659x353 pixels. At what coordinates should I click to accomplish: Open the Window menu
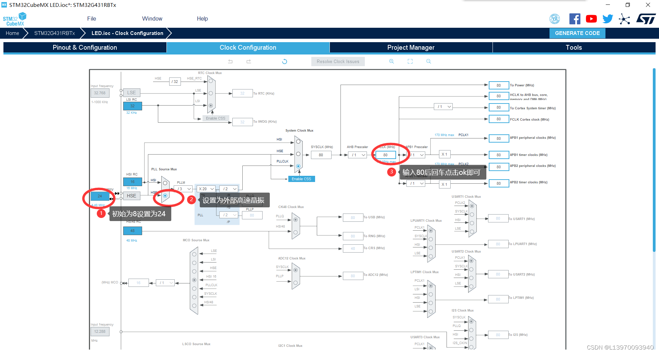coord(152,19)
